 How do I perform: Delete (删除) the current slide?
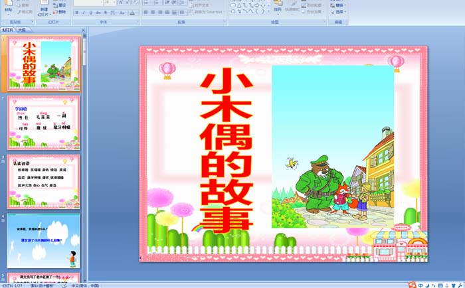point(60,12)
